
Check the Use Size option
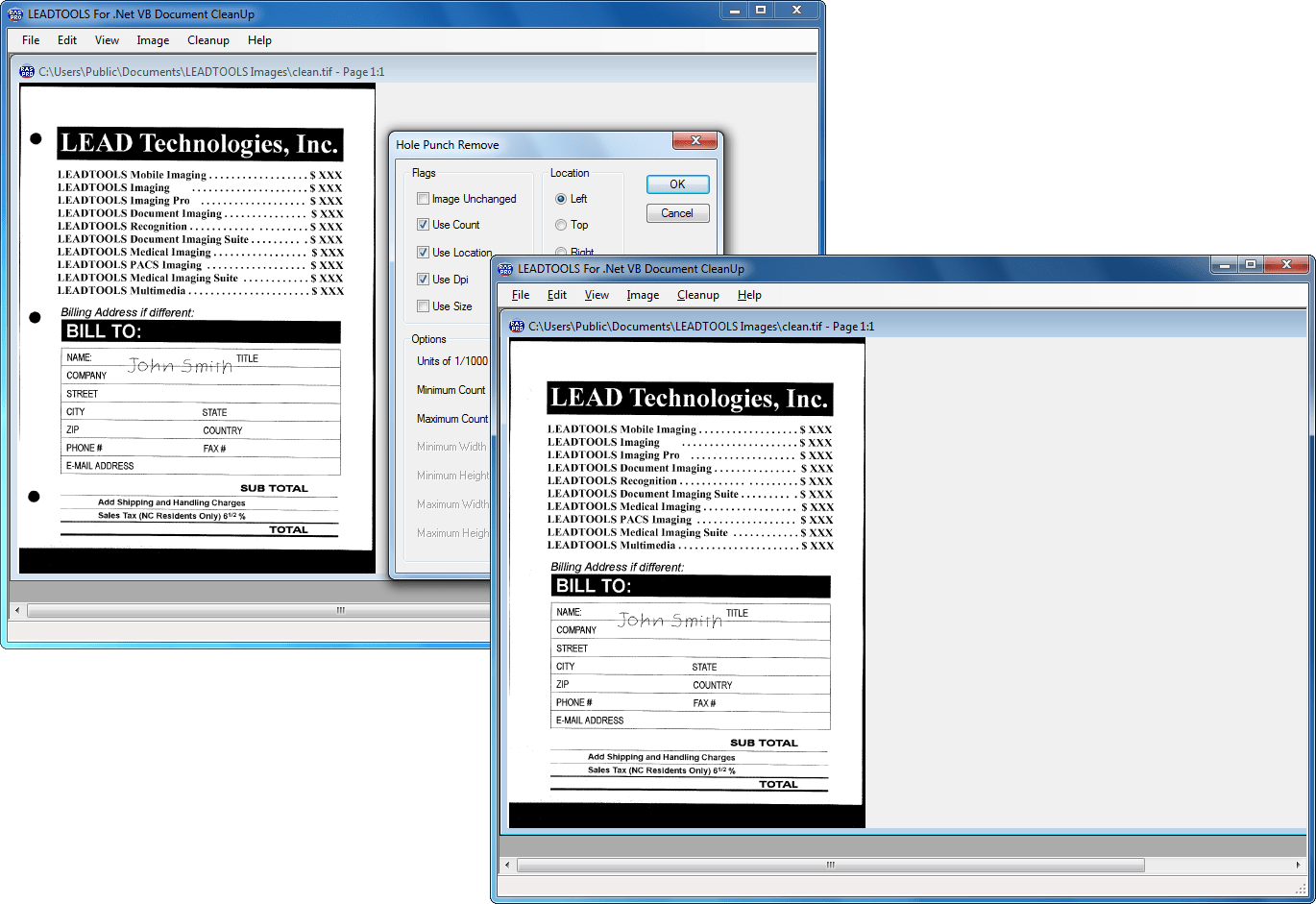pos(424,306)
